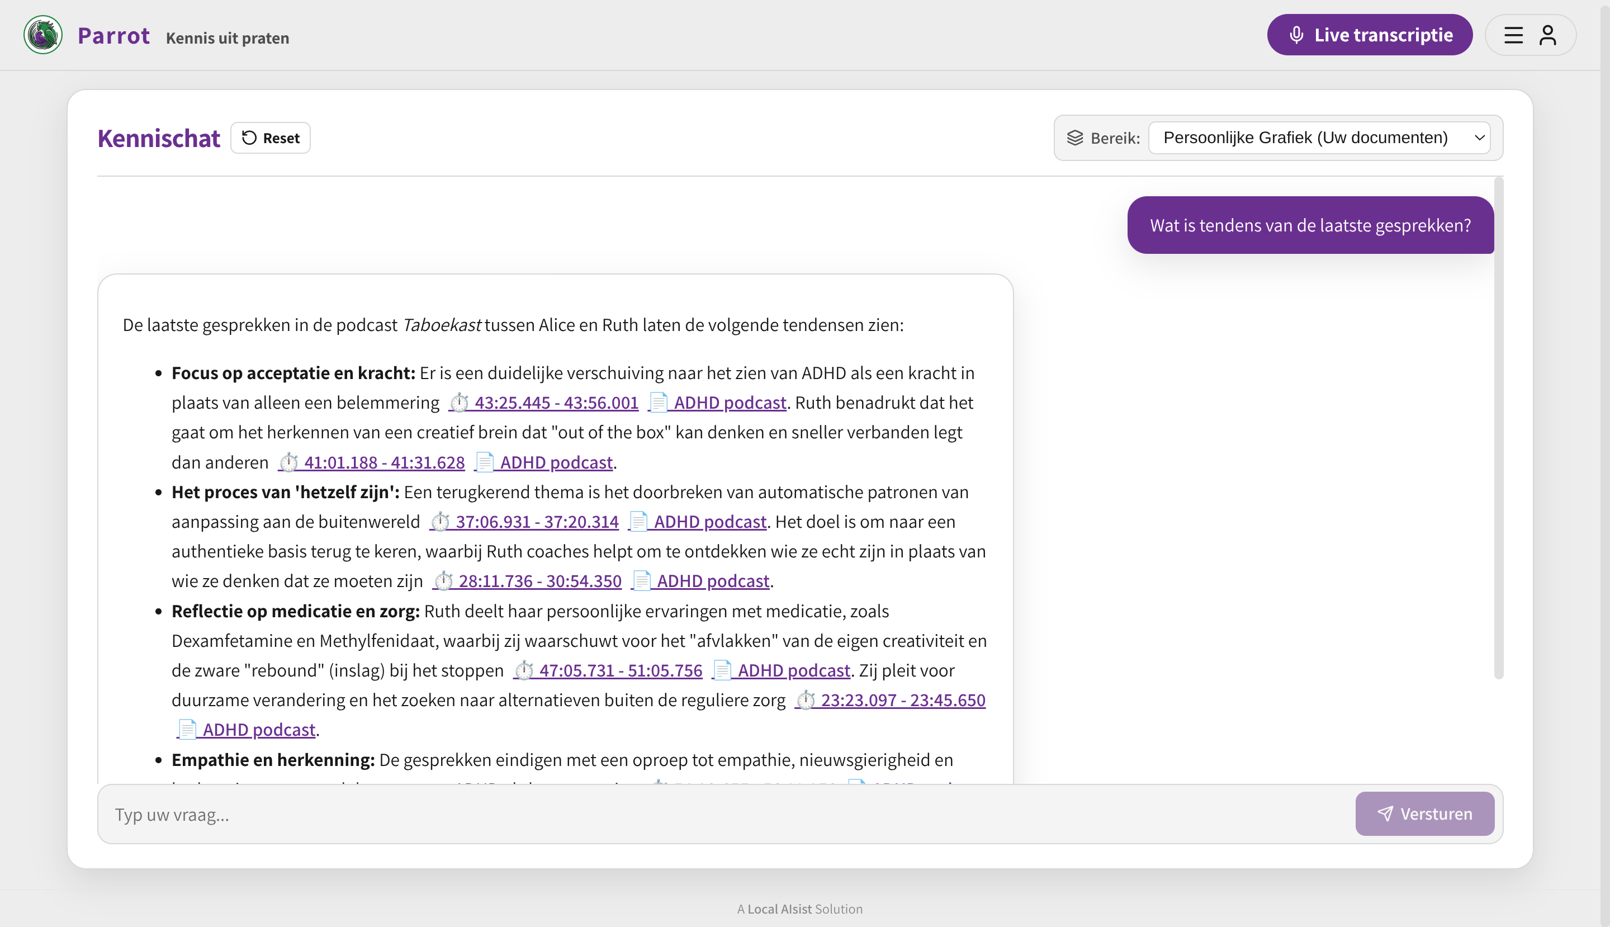Open timestamp 43:25.445 - 43:56.001

544,403
